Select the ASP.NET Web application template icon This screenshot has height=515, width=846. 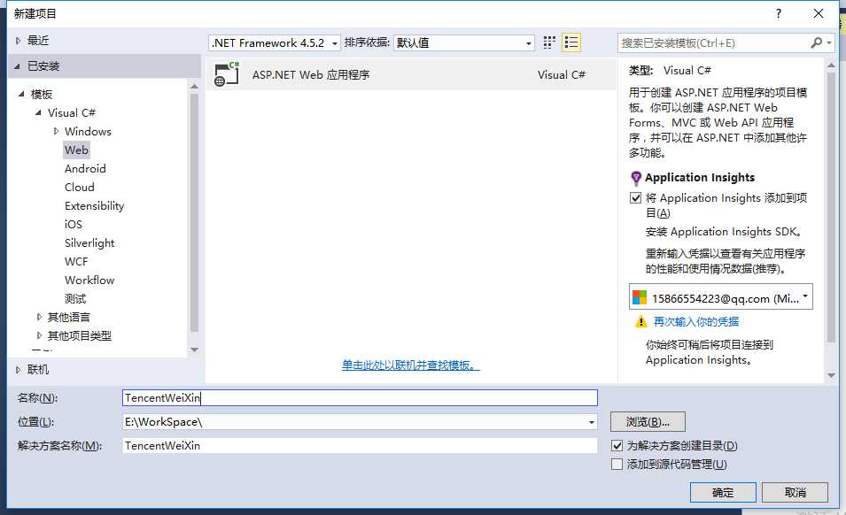point(227,74)
